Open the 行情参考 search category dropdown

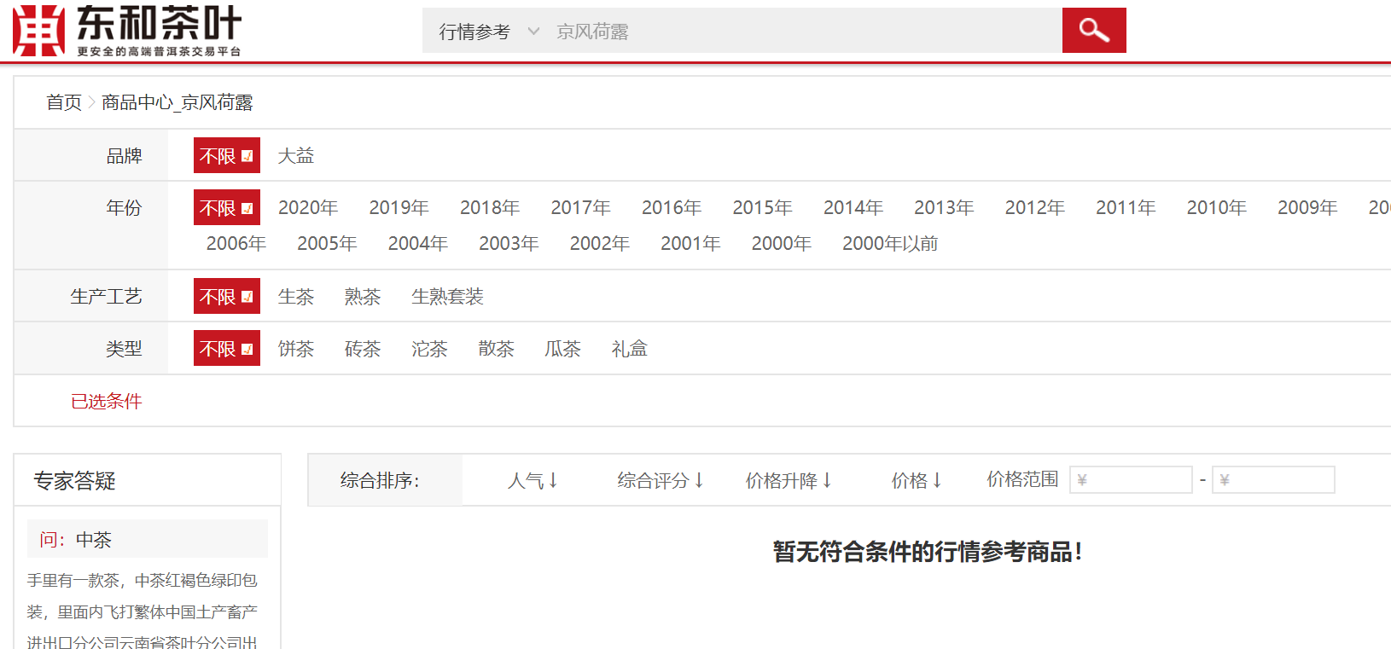488,32
